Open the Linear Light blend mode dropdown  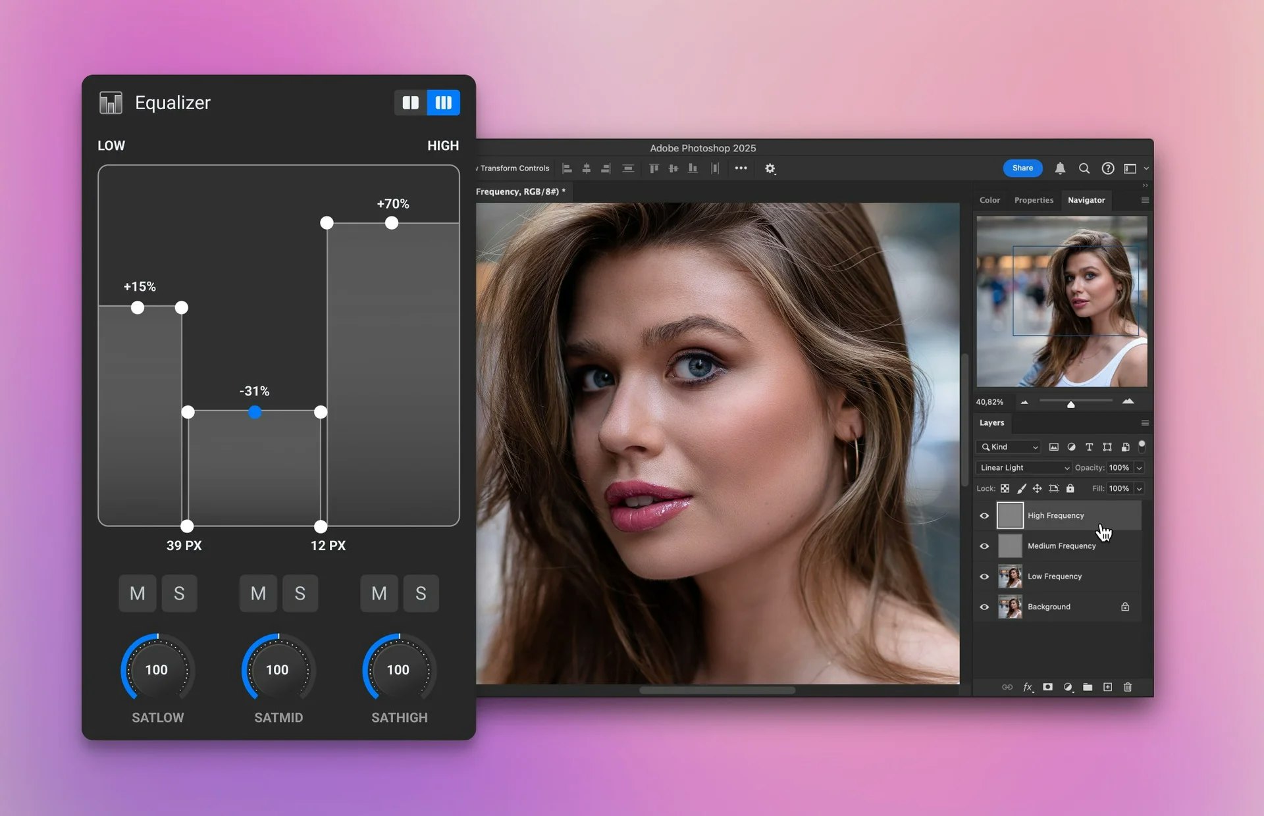point(1022,467)
